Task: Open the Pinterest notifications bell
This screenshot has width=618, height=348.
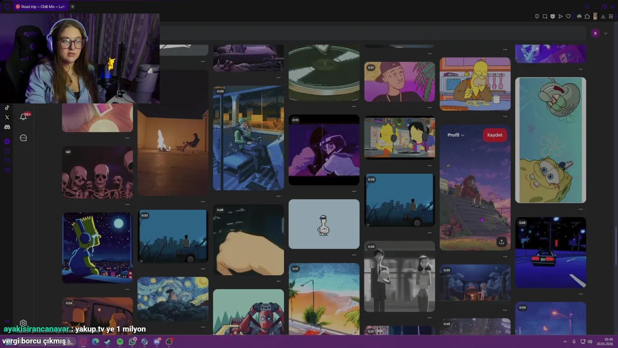Action: (23, 117)
